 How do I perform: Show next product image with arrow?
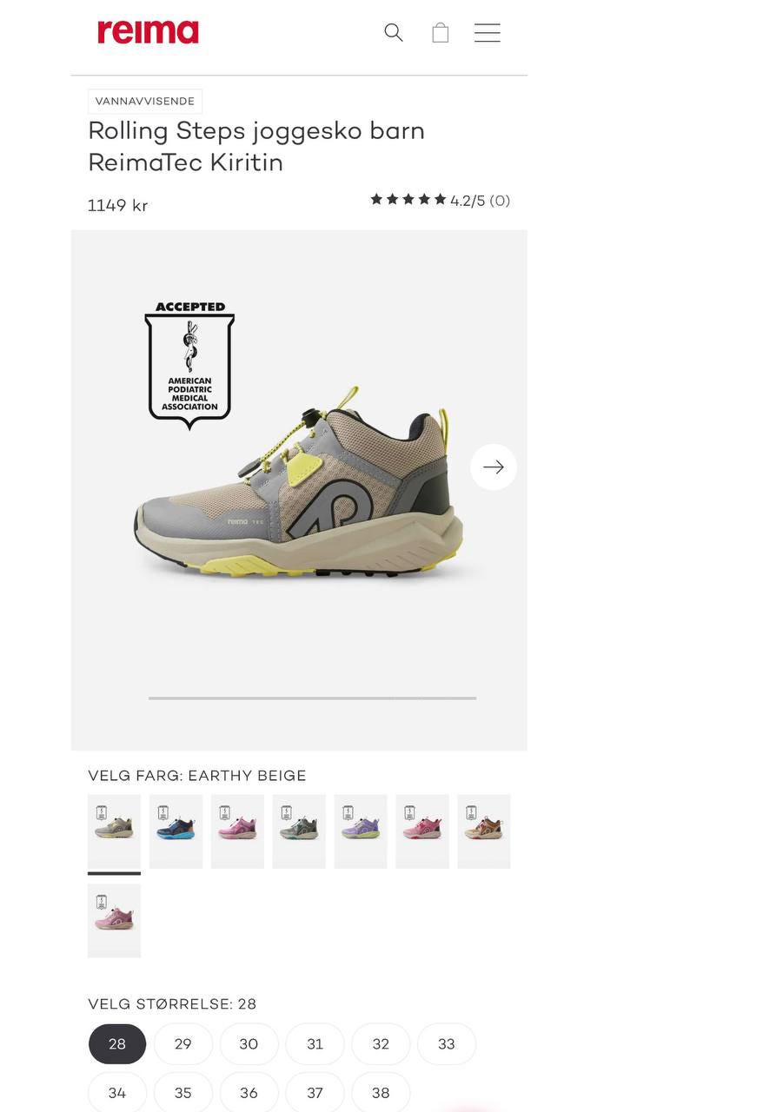pos(494,467)
